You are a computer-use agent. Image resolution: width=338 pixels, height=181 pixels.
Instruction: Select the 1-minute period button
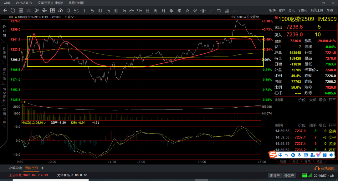[84, 11]
